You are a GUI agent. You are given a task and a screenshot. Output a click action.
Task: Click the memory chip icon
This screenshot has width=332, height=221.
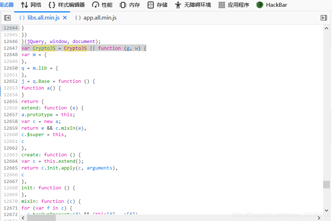pos(123,5)
